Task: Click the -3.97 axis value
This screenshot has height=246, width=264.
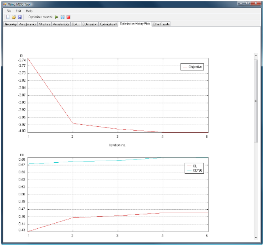Action: coord(22,125)
